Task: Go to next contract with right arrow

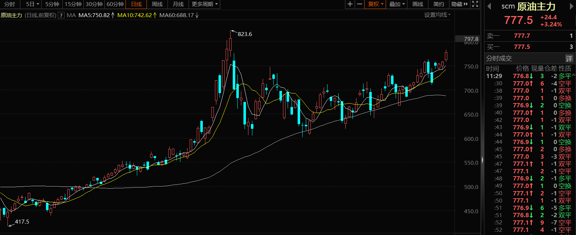Action: tap(571, 6)
